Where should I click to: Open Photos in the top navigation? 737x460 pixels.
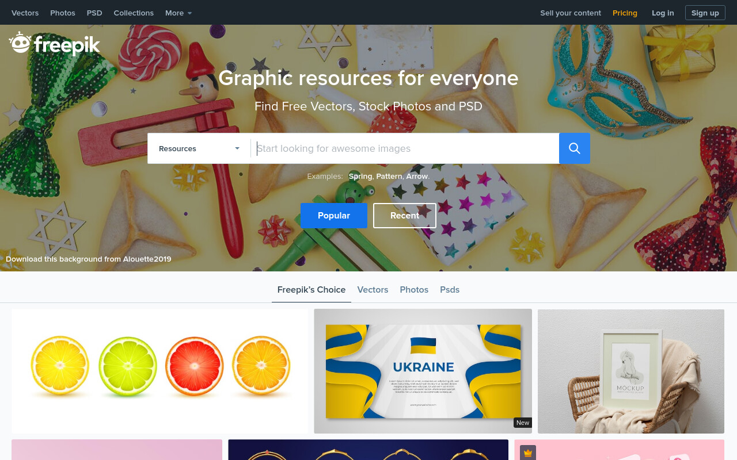[x=63, y=13]
